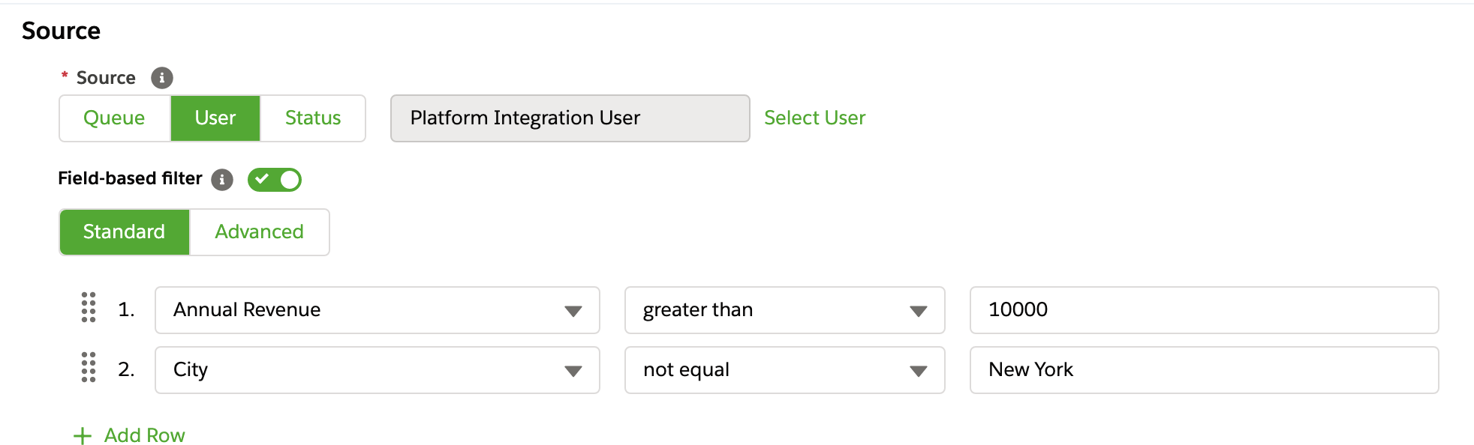Viewport: 1474px width, 445px height.
Task: Click drag handle for filter row 2
Action: pos(89,367)
